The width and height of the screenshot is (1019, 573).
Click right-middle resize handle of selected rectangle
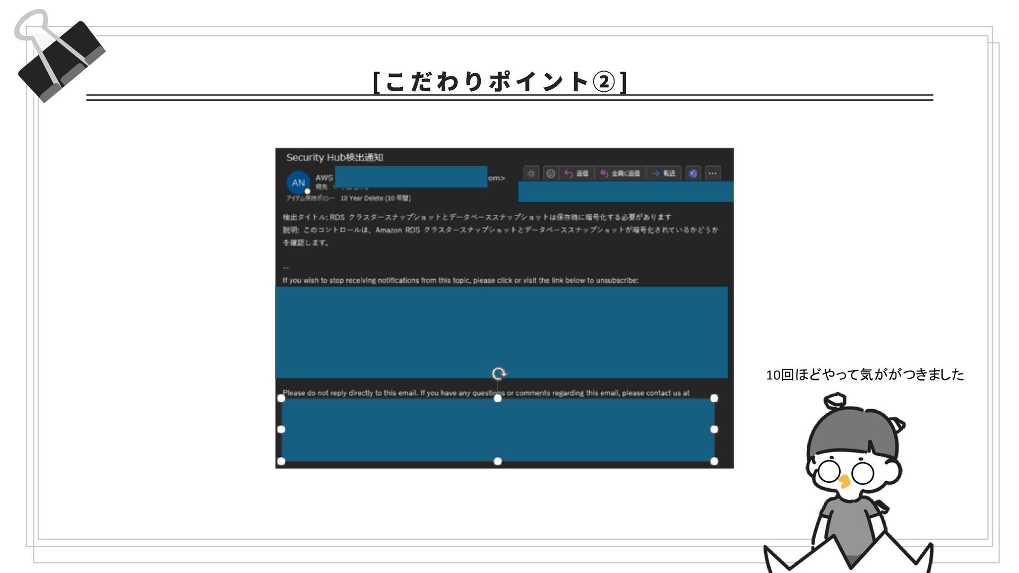(x=714, y=429)
